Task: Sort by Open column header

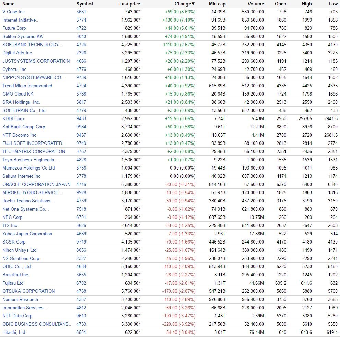Action: coord(280,4)
